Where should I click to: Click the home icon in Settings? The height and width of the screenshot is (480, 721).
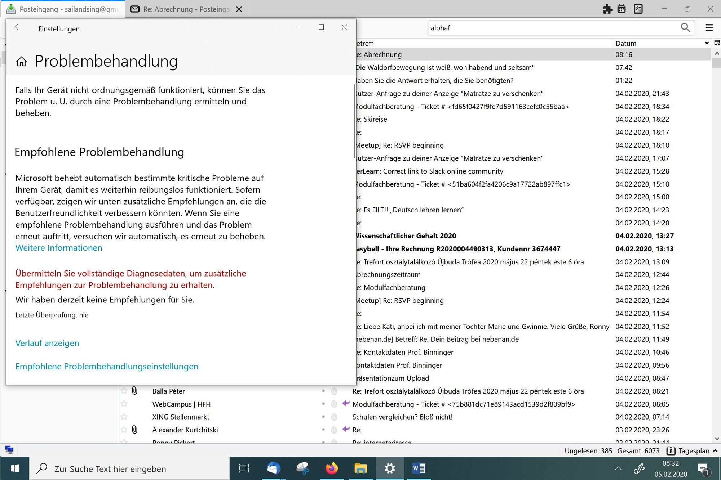click(x=21, y=61)
